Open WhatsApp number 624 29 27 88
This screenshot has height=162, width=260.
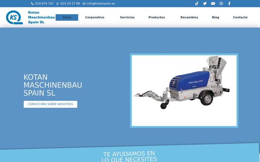(70, 4)
